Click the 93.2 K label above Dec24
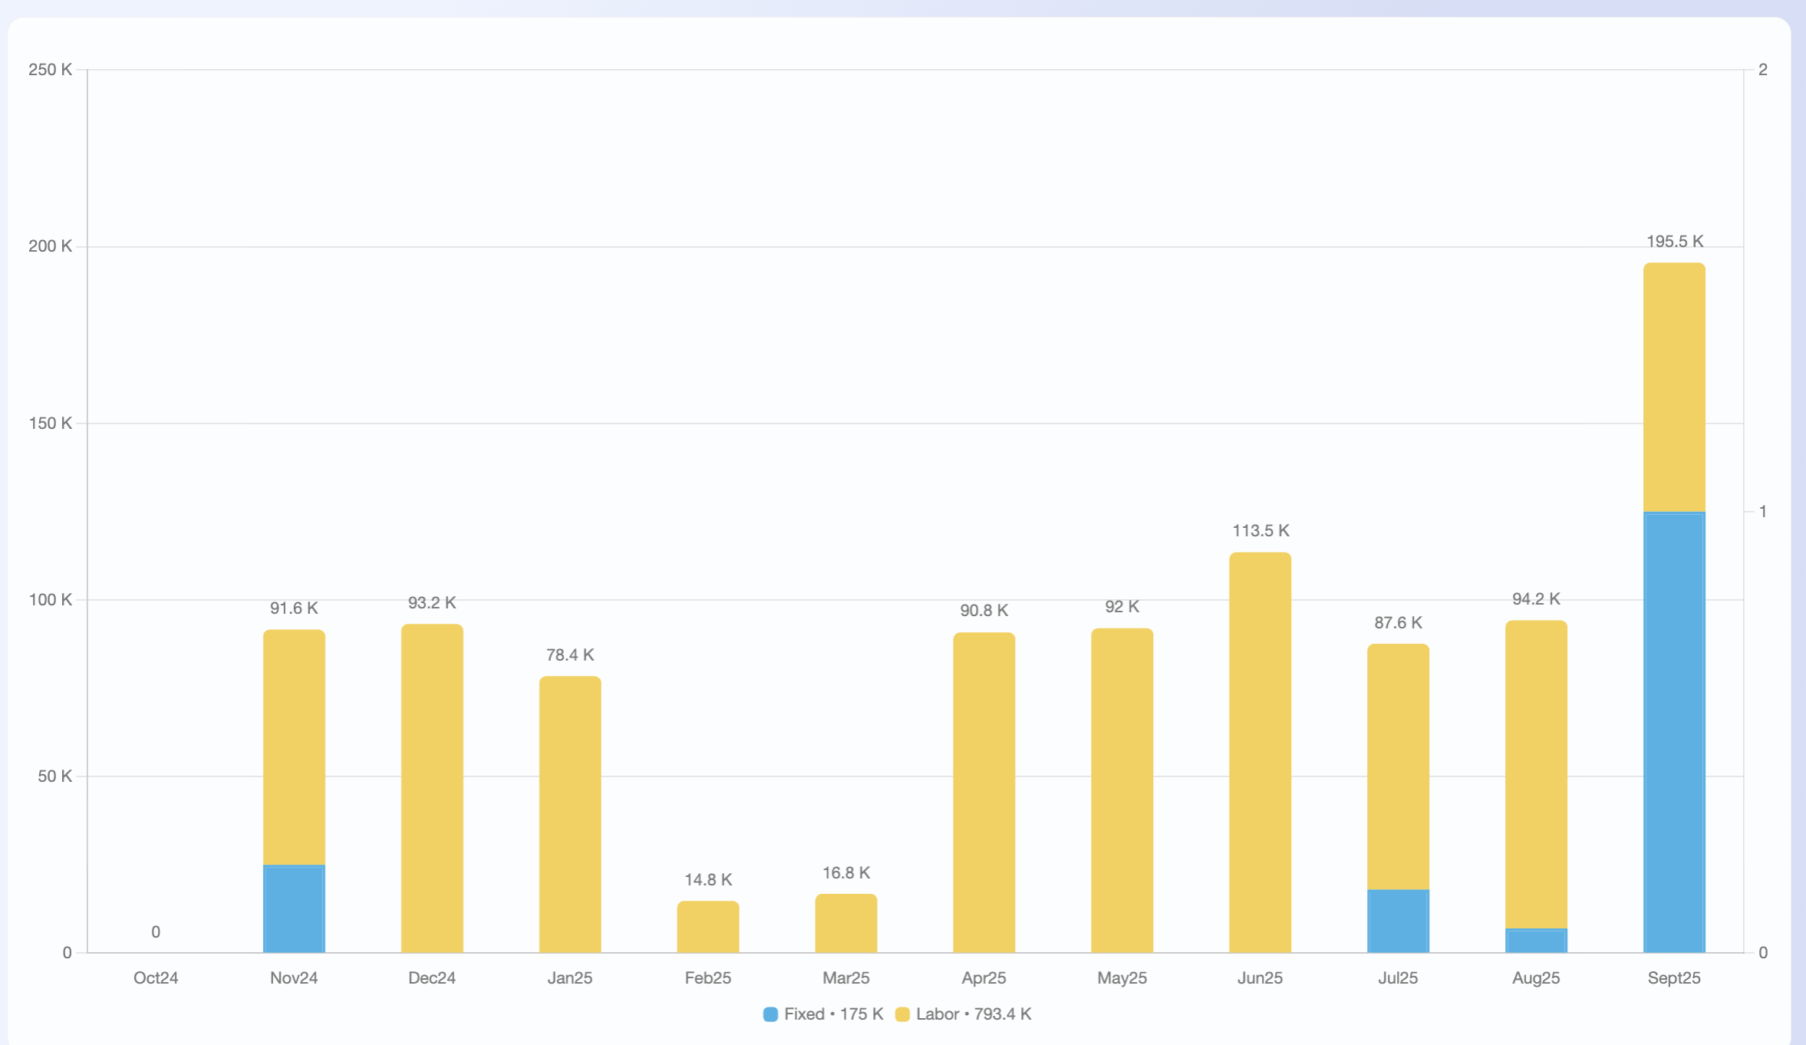 tap(432, 603)
